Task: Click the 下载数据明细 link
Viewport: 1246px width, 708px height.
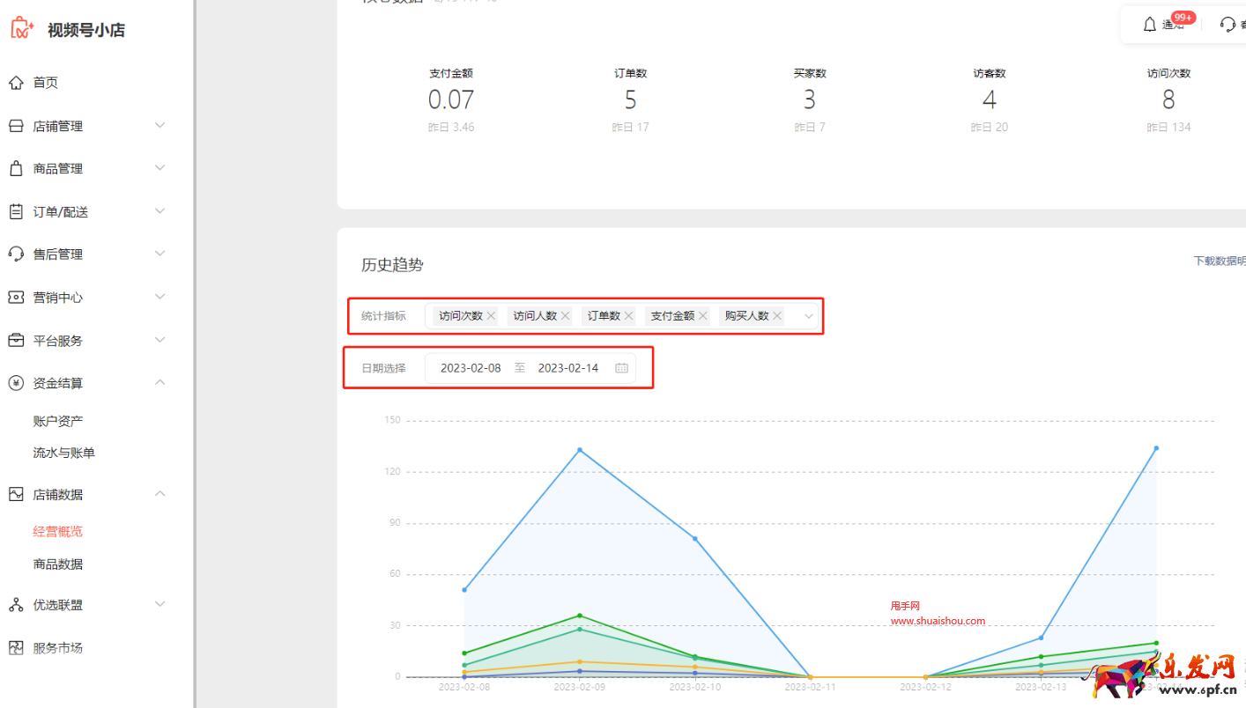Action: [1220, 261]
